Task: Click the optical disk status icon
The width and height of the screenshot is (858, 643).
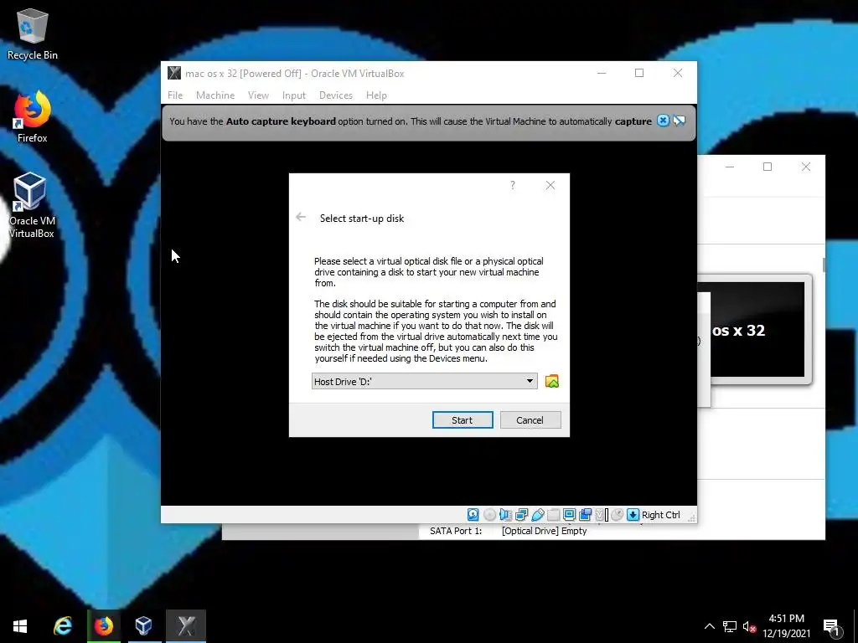Action: click(489, 515)
